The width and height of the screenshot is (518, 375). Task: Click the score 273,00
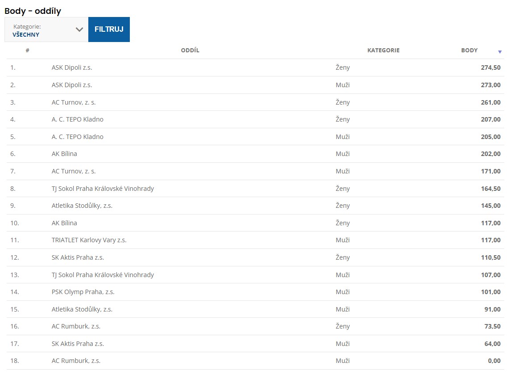pos(491,85)
